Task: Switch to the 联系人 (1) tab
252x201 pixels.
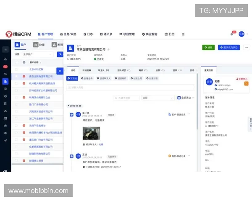Action: (x=104, y=70)
